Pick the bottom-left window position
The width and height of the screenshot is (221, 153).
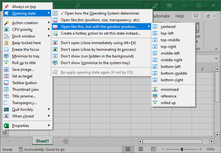pyautogui.click(x=173, y=67)
